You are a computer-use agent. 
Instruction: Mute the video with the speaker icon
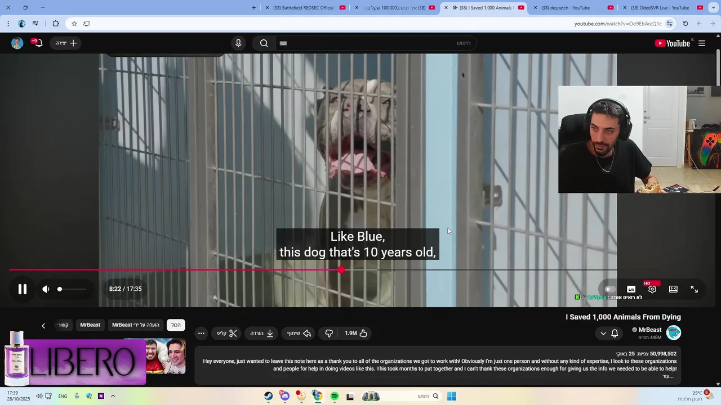pos(46,289)
